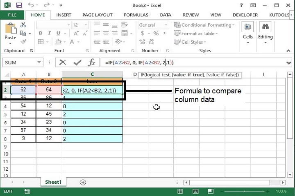
Task: Click the Increase Decimal icon
Action: coord(142,42)
